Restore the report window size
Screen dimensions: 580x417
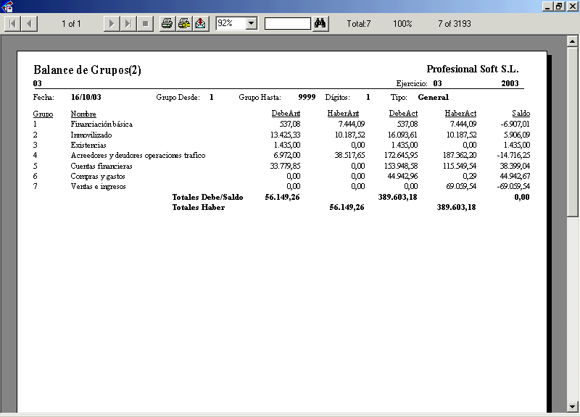click(559, 6)
